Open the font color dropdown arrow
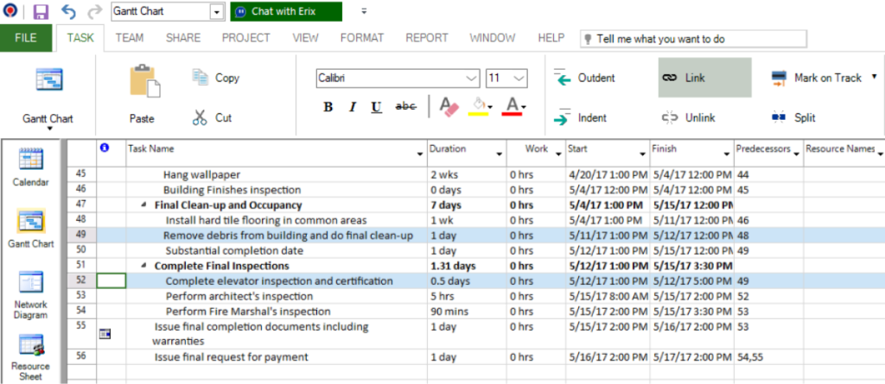 point(525,107)
